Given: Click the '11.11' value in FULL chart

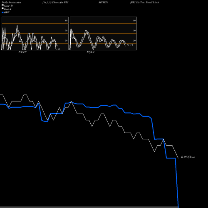Looking at the screenshot, I should 130,45.
